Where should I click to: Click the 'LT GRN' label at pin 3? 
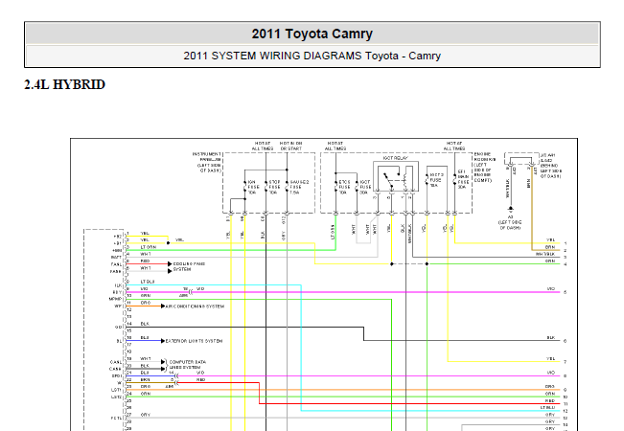click(148, 247)
